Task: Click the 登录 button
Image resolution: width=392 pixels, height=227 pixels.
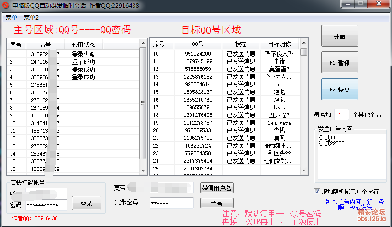Action: point(87,203)
